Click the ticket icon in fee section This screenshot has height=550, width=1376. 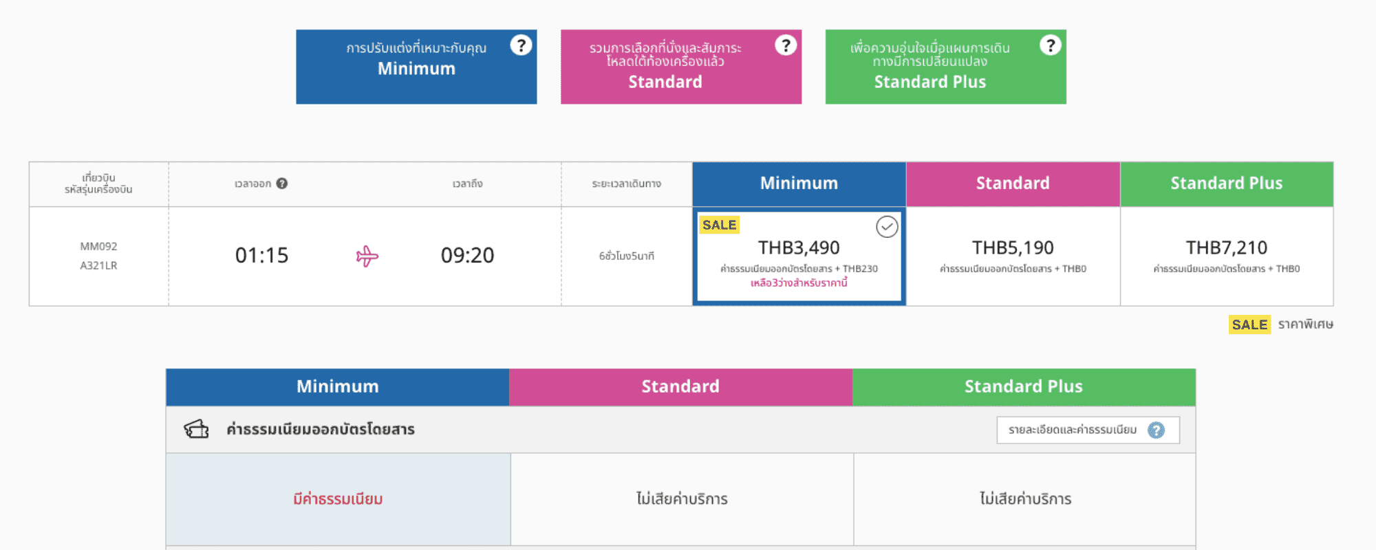pos(196,429)
